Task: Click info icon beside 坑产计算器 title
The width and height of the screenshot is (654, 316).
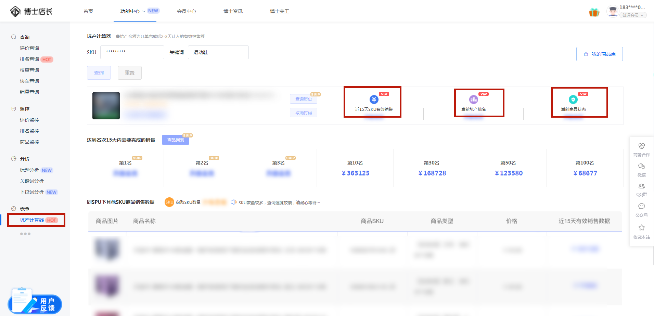Action: click(x=118, y=37)
